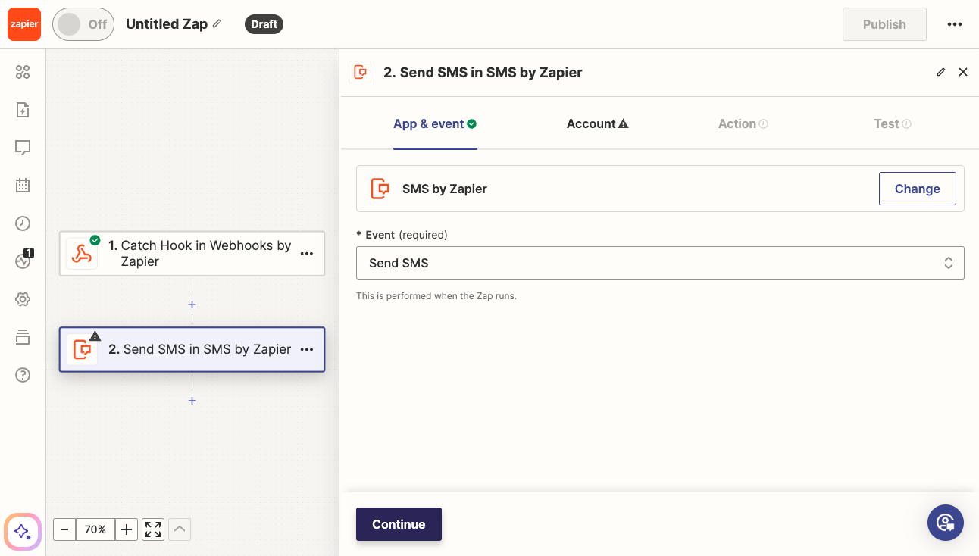Image resolution: width=979 pixels, height=556 pixels.
Task: Open the apps grid icon in sidebar
Action: 23,72
